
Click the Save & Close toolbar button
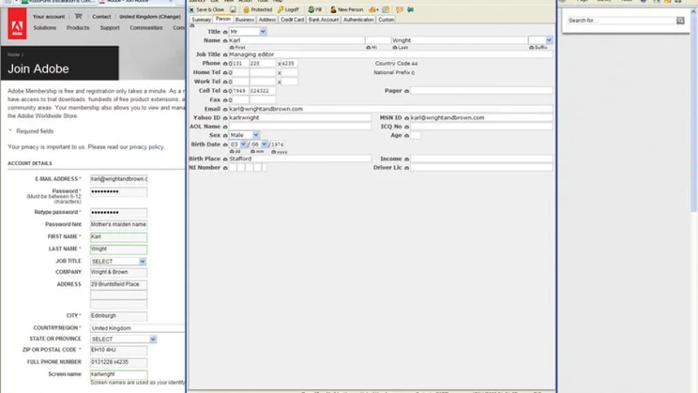[x=206, y=9]
